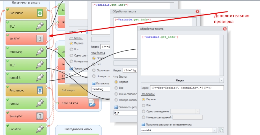The height and width of the screenshot is (135, 260).
Task: Click the Post запрос upload icon
Action: [x=40, y=90]
